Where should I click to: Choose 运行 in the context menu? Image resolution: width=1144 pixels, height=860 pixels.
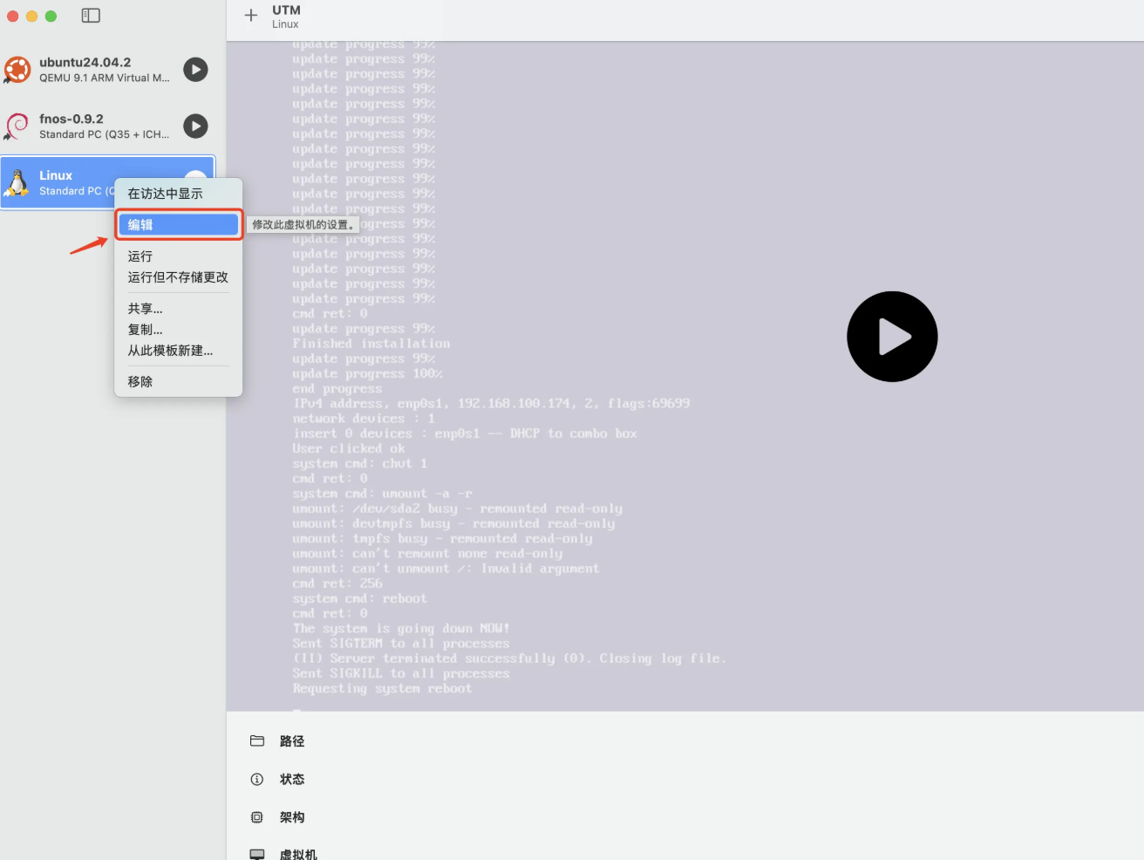point(178,256)
